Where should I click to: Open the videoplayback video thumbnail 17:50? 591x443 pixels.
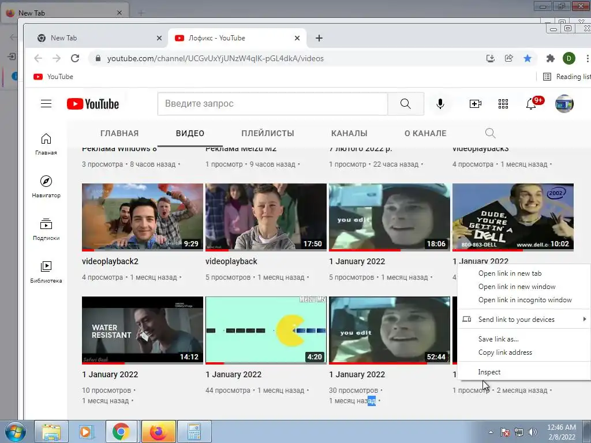[265, 217]
